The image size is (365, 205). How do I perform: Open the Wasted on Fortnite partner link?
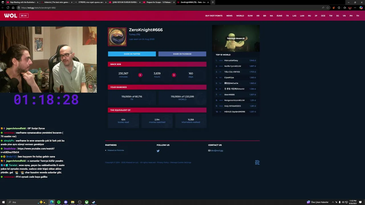pos(115,150)
